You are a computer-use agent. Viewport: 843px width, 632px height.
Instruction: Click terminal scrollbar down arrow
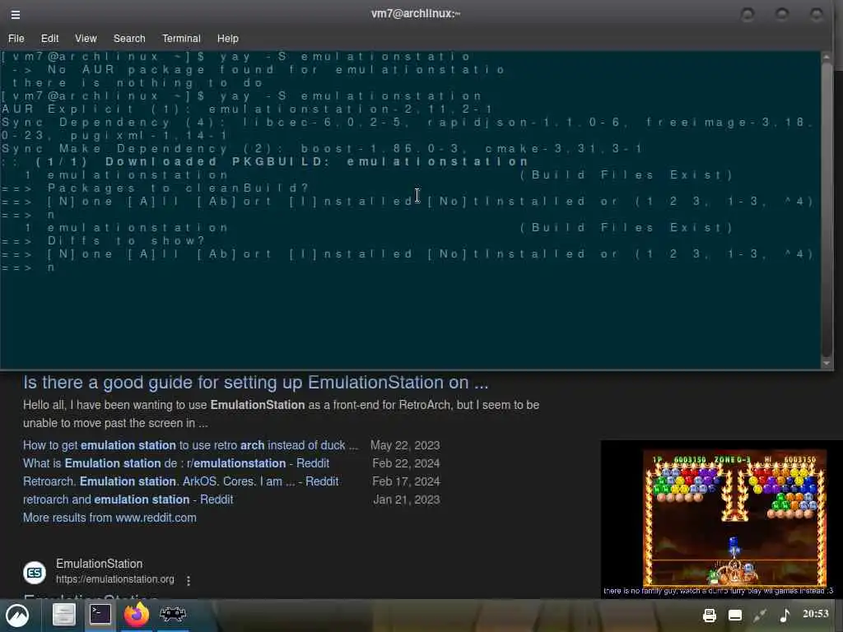point(827,363)
